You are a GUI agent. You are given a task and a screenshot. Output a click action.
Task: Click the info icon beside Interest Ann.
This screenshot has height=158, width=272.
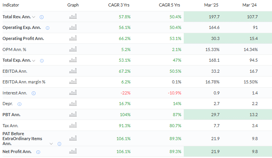click(34, 93)
